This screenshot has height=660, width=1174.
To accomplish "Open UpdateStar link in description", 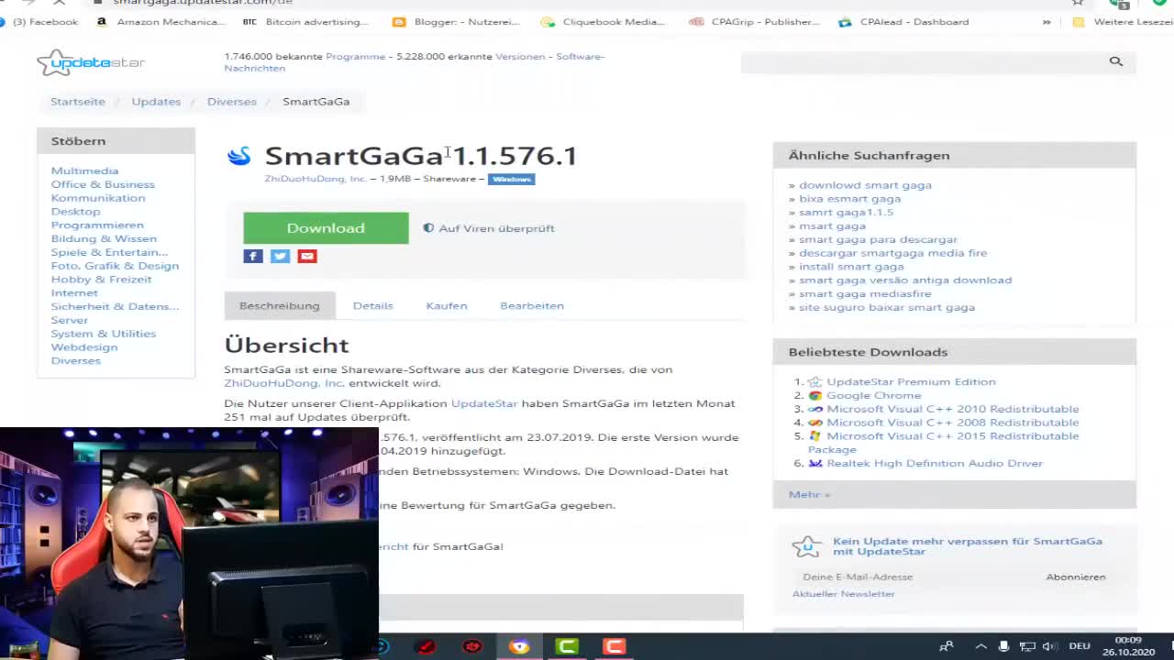I will point(484,403).
